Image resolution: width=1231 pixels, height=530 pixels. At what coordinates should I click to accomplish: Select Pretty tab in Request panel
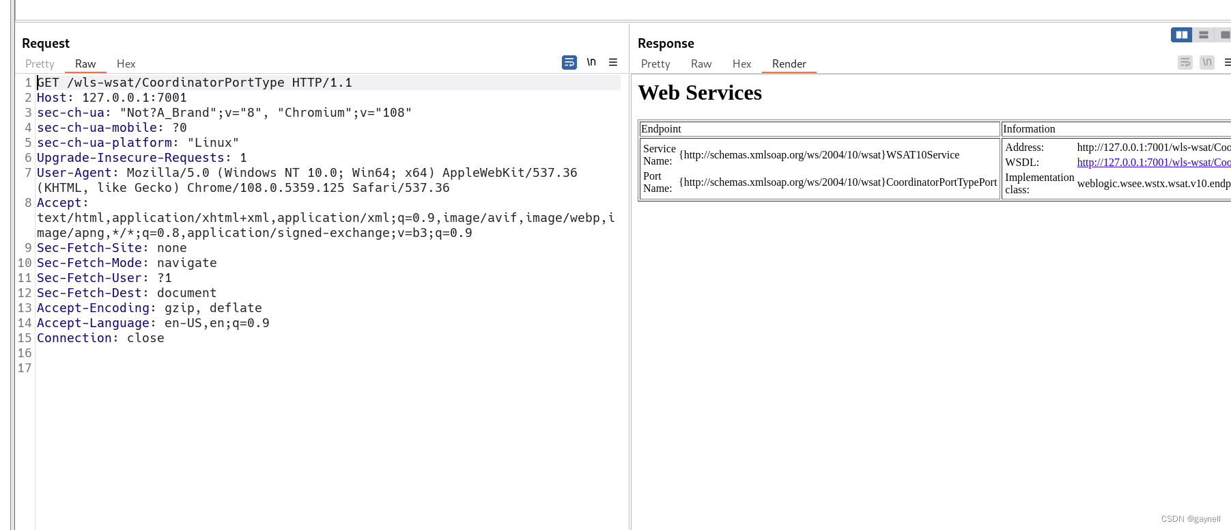(40, 64)
